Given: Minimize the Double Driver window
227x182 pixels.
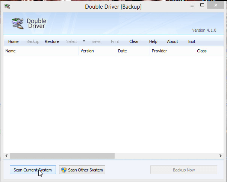Looking at the screenshot, I should click(192, 6).
